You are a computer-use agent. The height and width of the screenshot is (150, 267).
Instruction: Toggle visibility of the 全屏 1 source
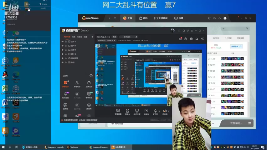pos(62,50)
